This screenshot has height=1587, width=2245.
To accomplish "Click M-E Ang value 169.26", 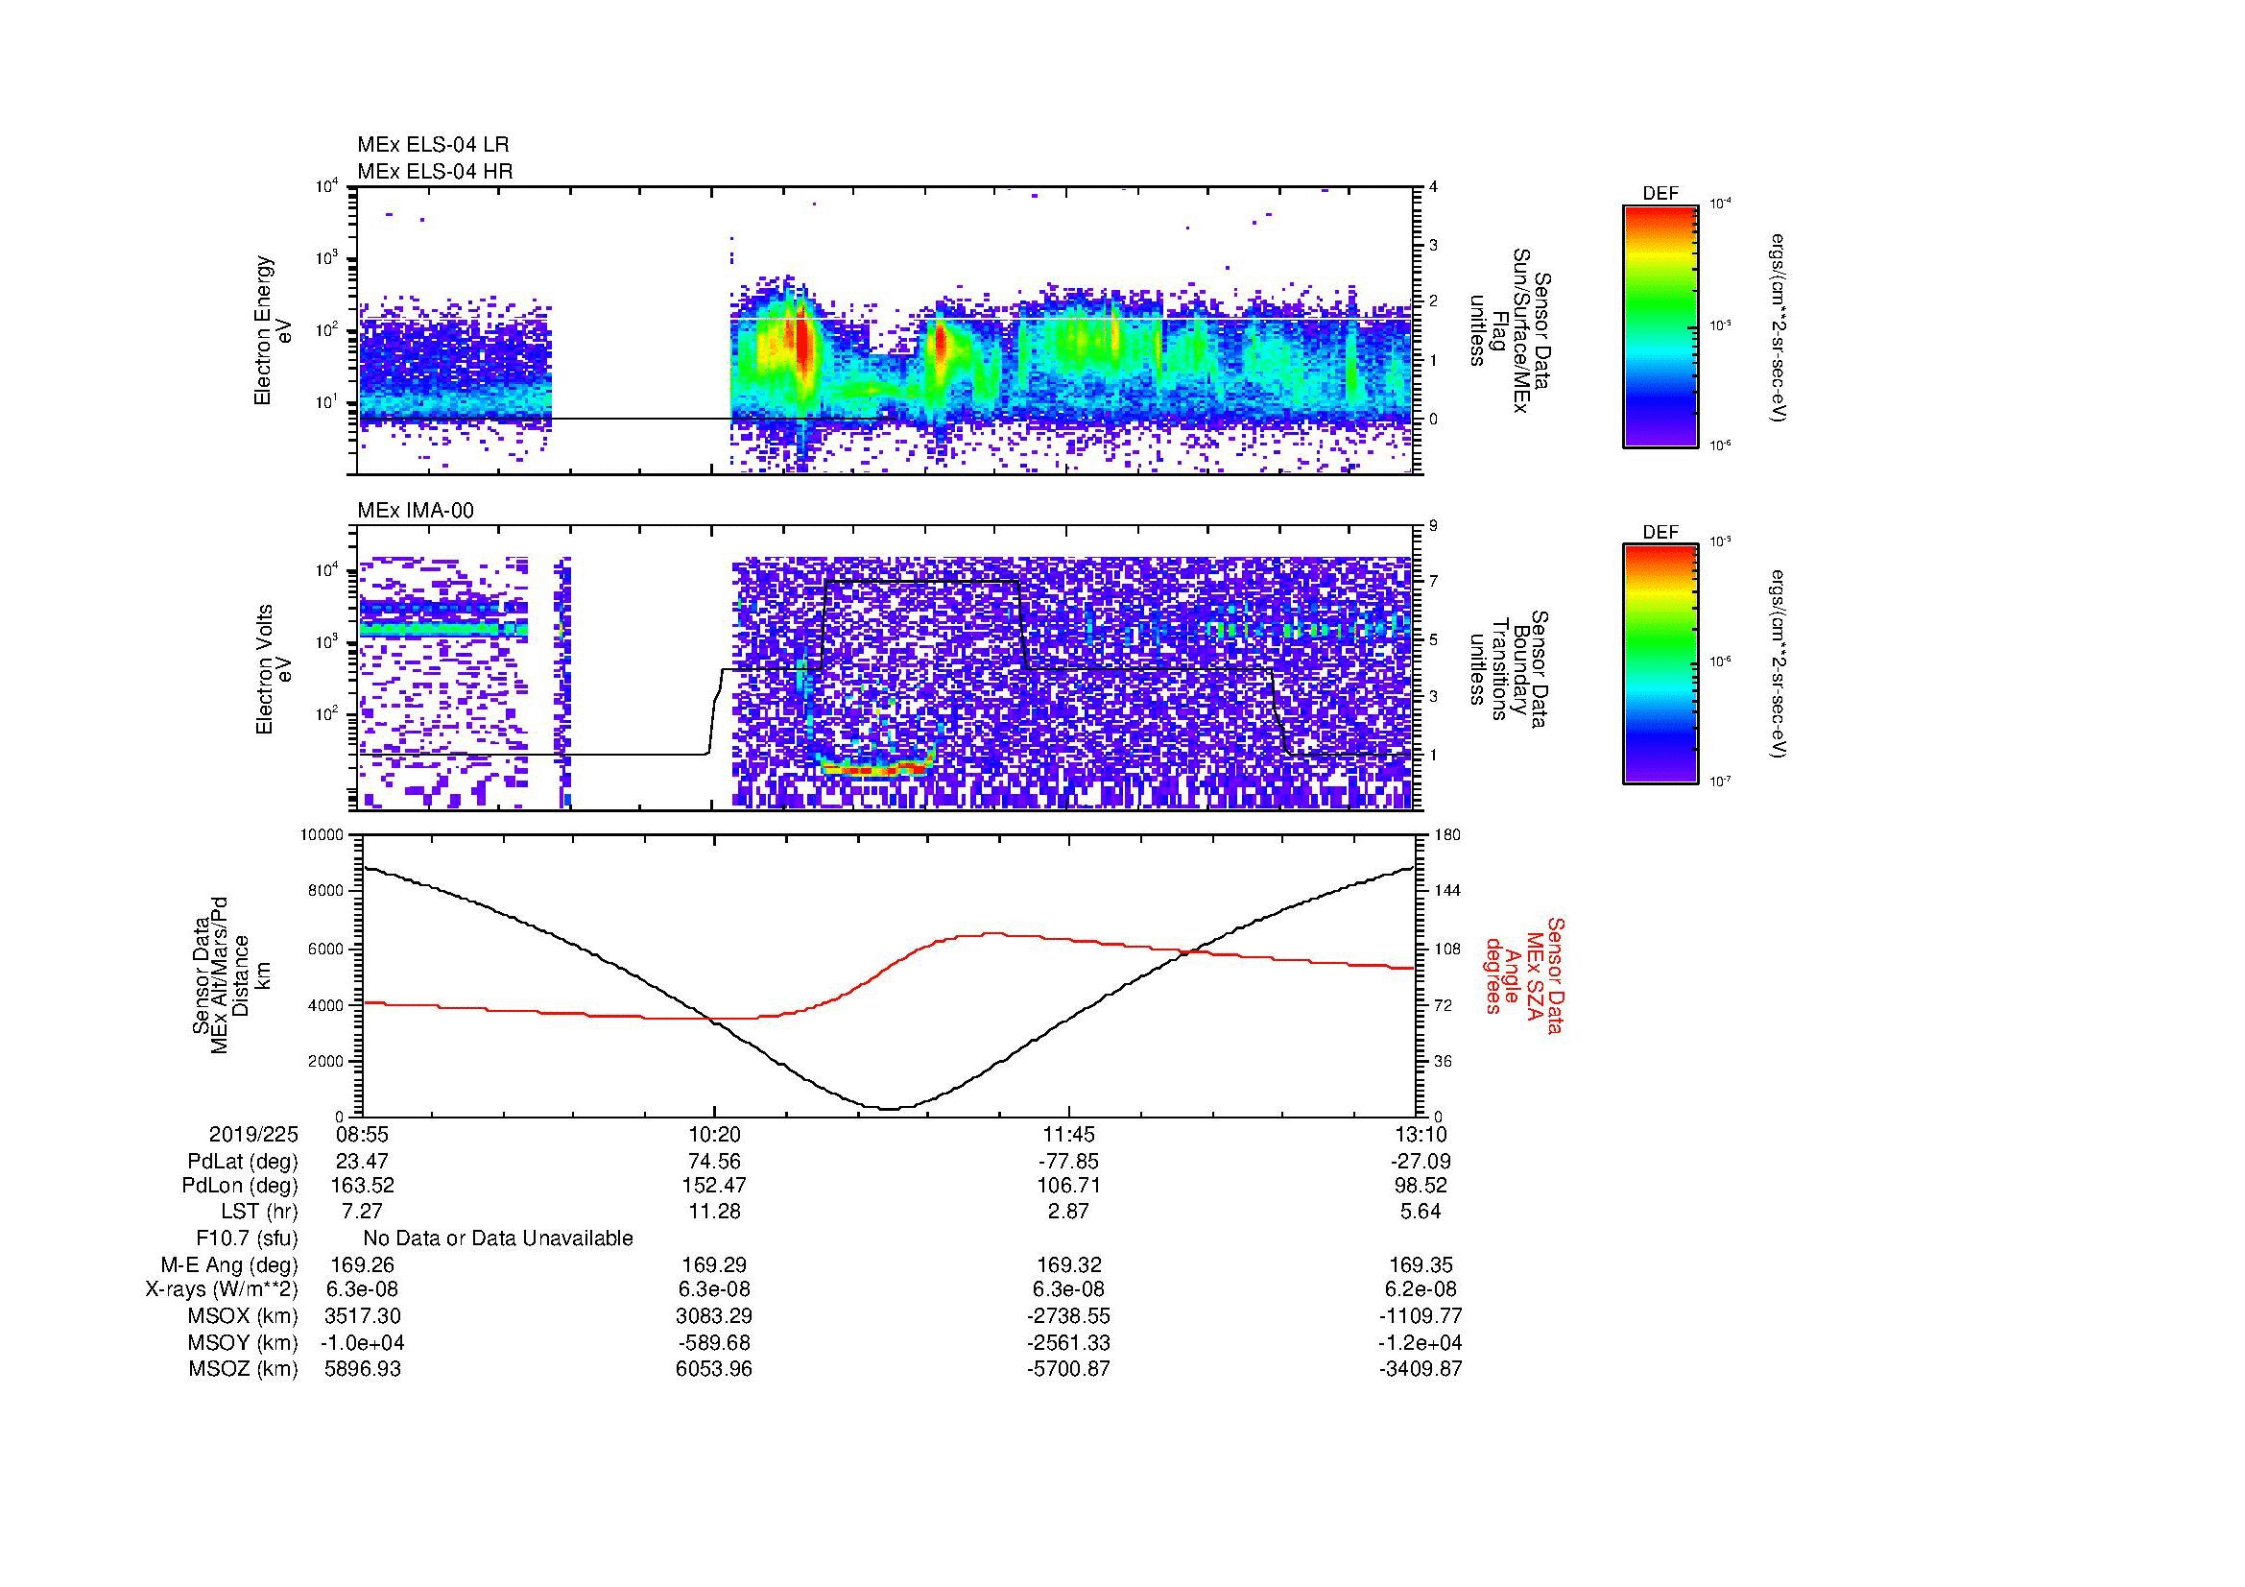I will click(x=362, y=1264).
